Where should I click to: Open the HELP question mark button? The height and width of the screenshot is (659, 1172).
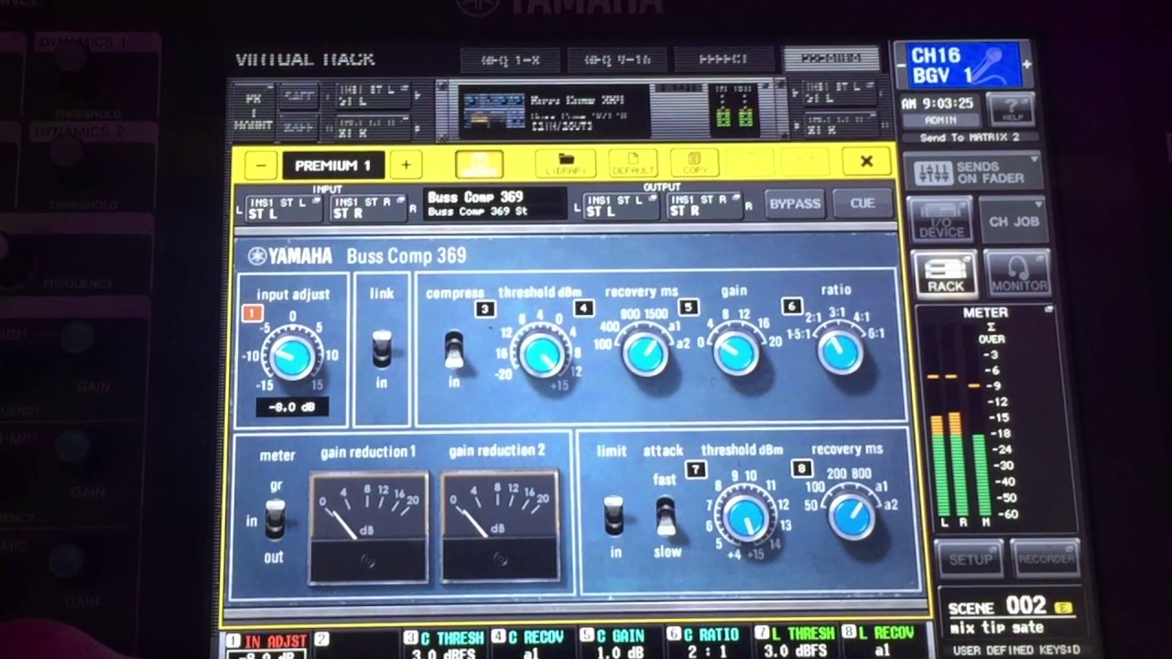[1010, 109]
